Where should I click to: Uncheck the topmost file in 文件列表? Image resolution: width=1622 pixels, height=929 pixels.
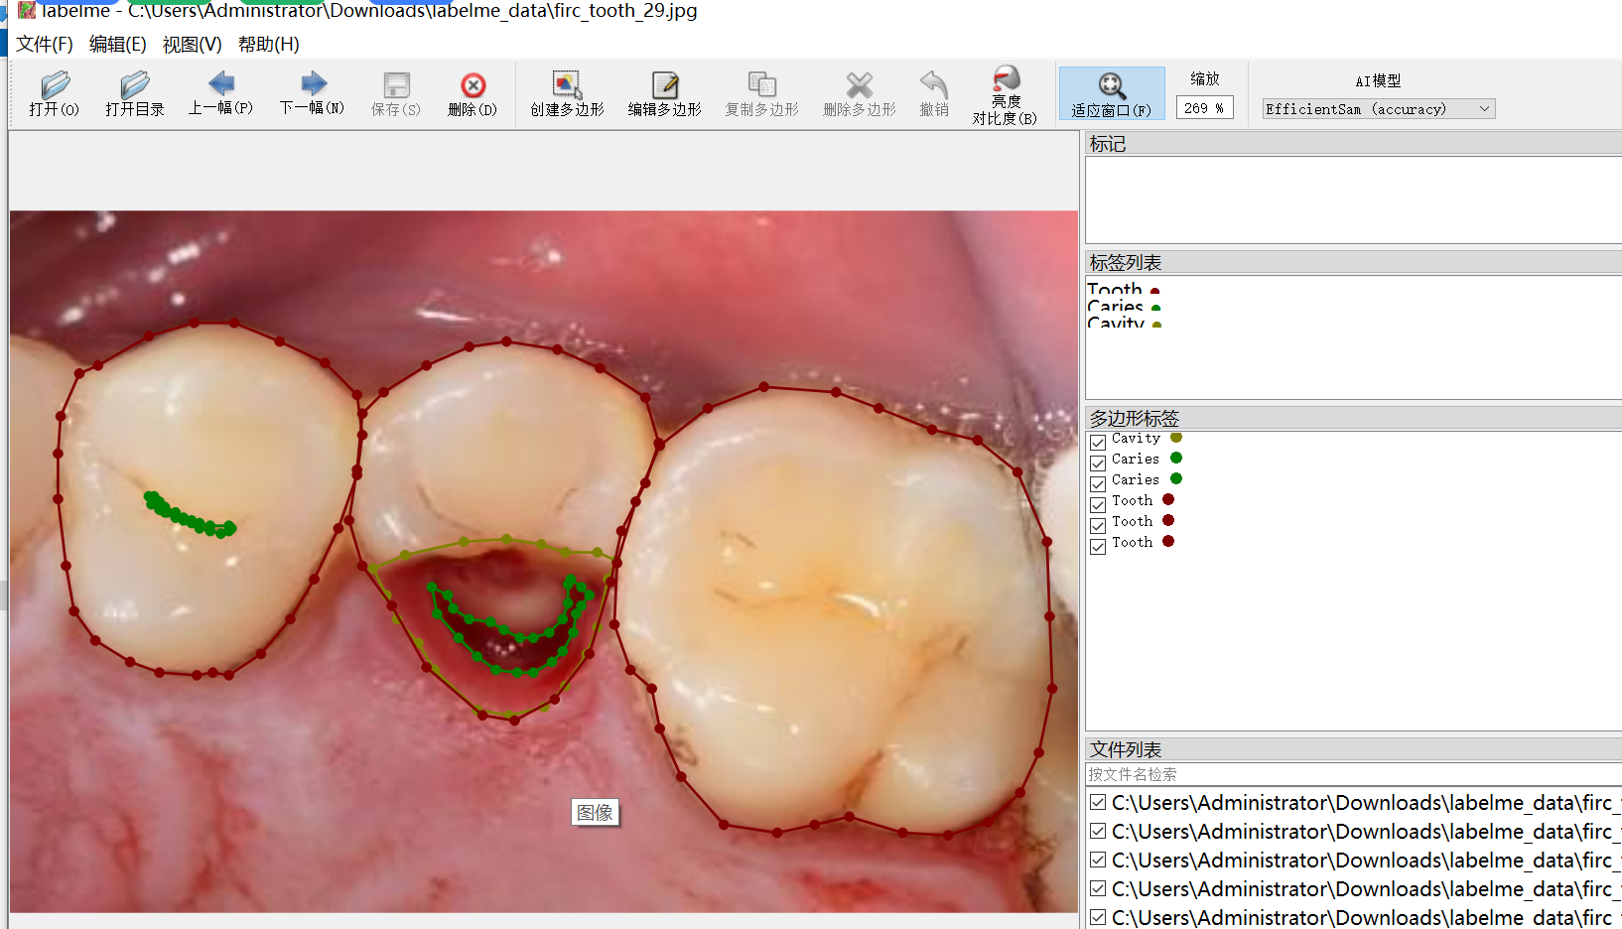click(1098, 802)
